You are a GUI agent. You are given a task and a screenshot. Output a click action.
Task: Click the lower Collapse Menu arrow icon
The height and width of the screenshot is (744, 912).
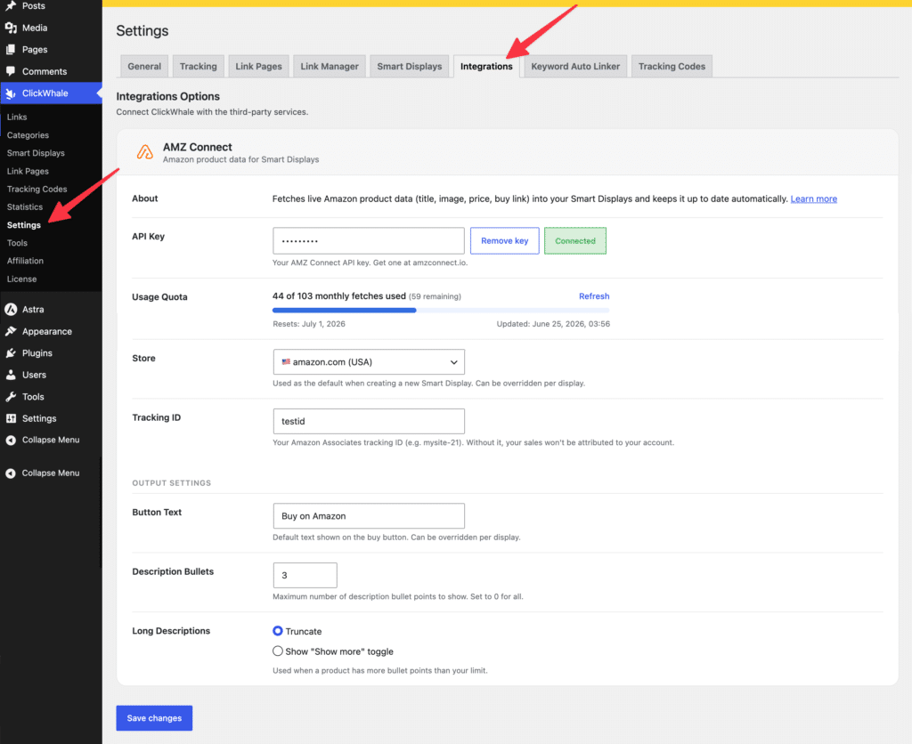[11, 473]
